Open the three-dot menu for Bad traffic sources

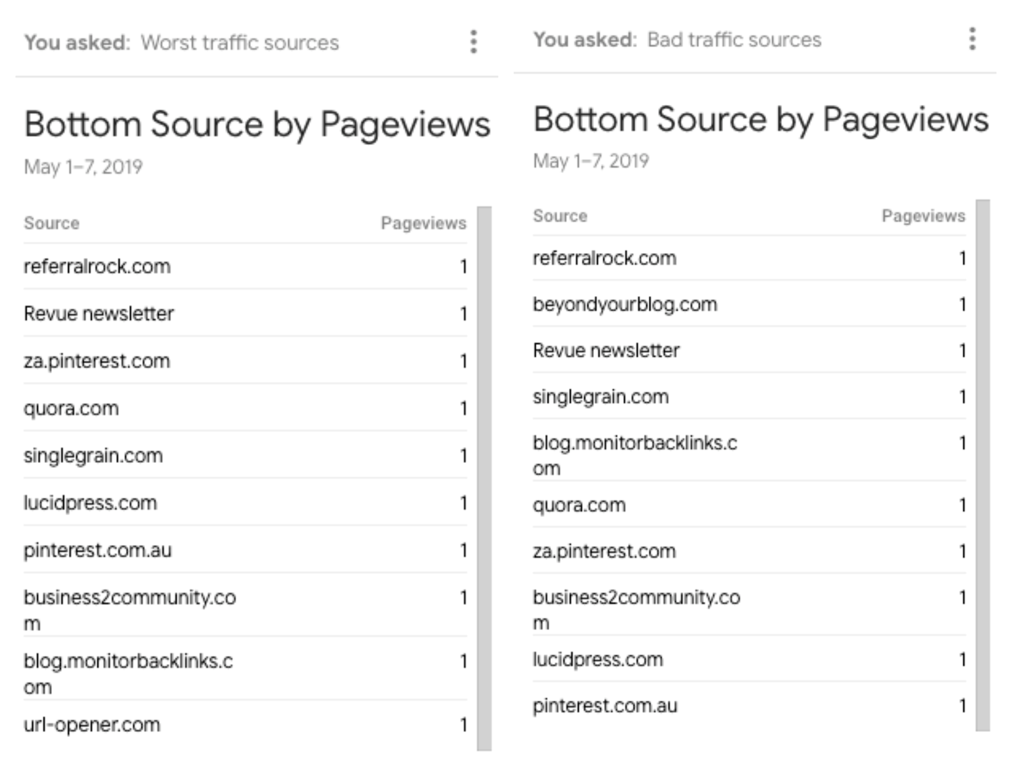(972, 39)
